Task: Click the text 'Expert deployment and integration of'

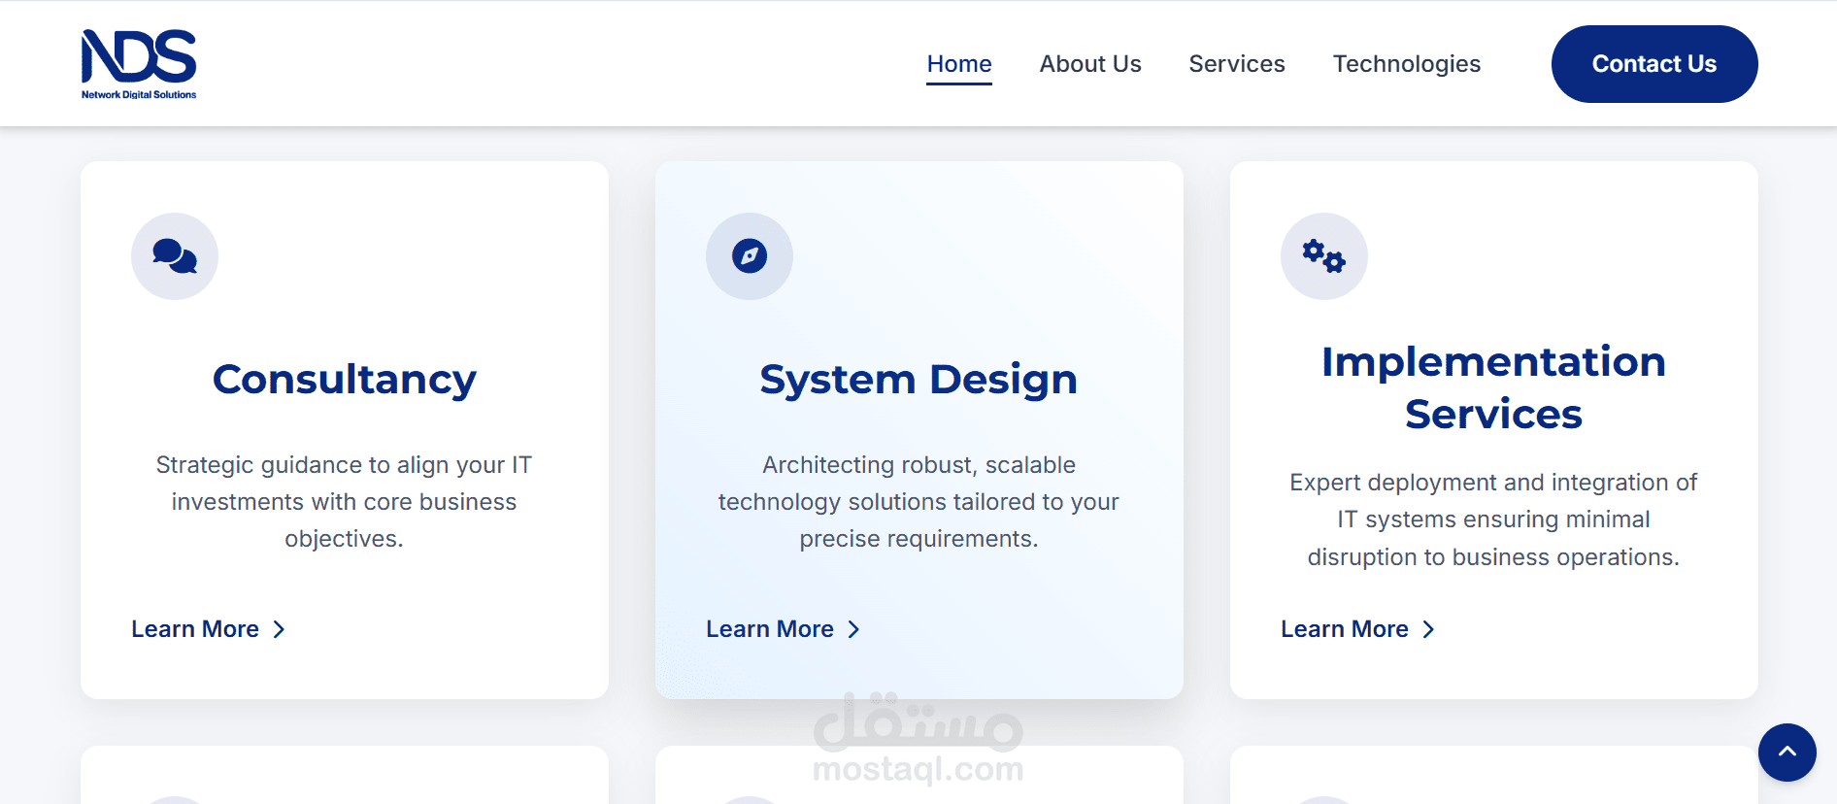Action: [x=1493, y=483]
